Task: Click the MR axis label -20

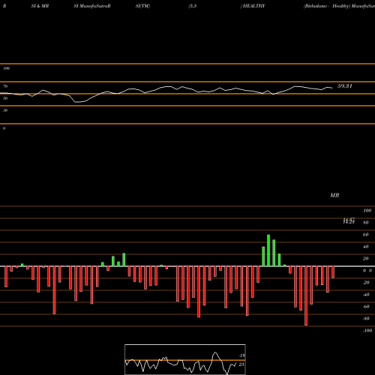Action: pyautogui.click(x=366, y=283)
